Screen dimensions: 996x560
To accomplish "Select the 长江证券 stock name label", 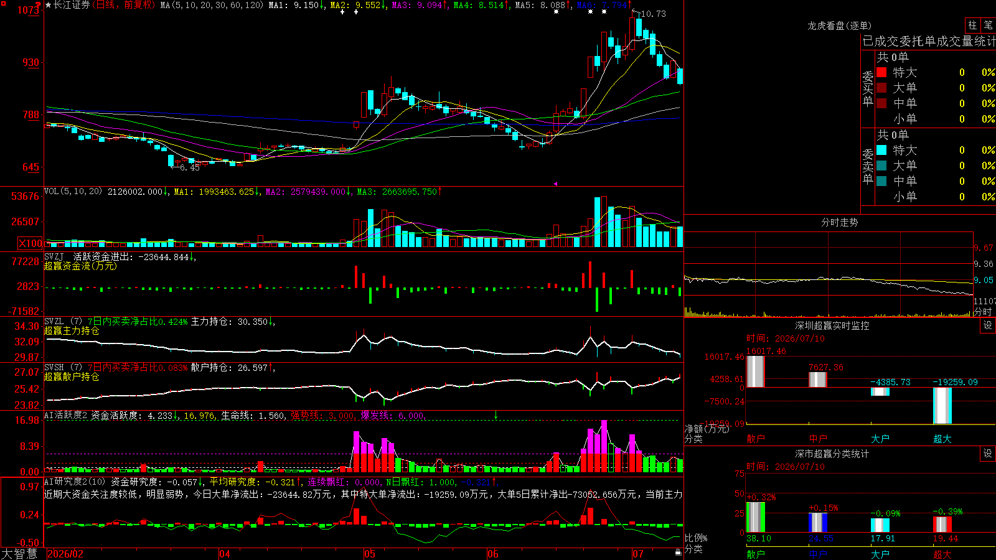I will 72,5.
